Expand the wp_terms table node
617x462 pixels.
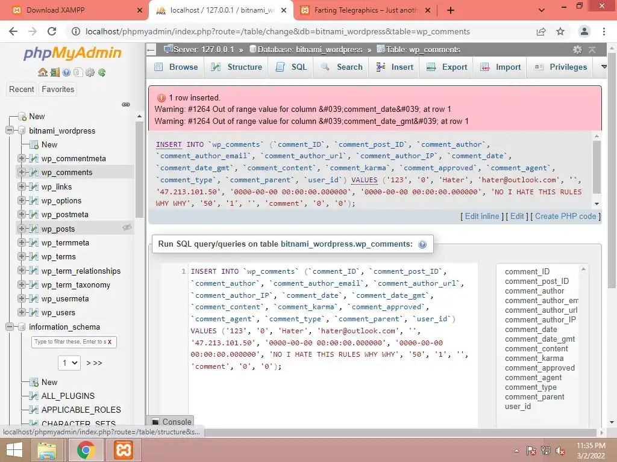22,256
